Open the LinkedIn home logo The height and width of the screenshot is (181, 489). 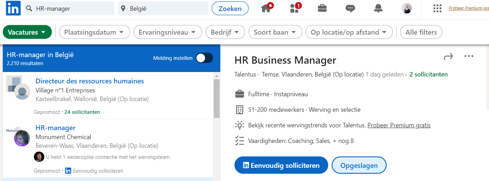pos(13,8)
